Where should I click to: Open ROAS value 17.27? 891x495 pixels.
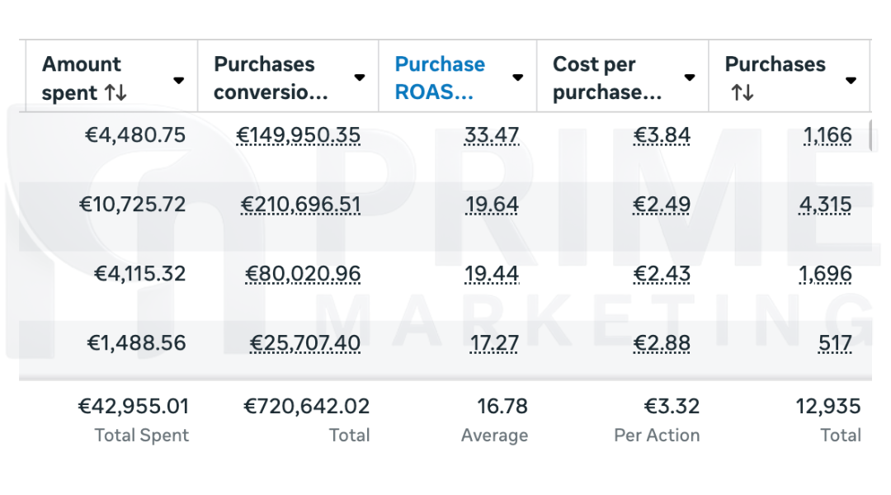494,343
